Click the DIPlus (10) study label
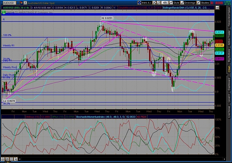Viewport: 232px width, 163px height. (x=58, y=117)
